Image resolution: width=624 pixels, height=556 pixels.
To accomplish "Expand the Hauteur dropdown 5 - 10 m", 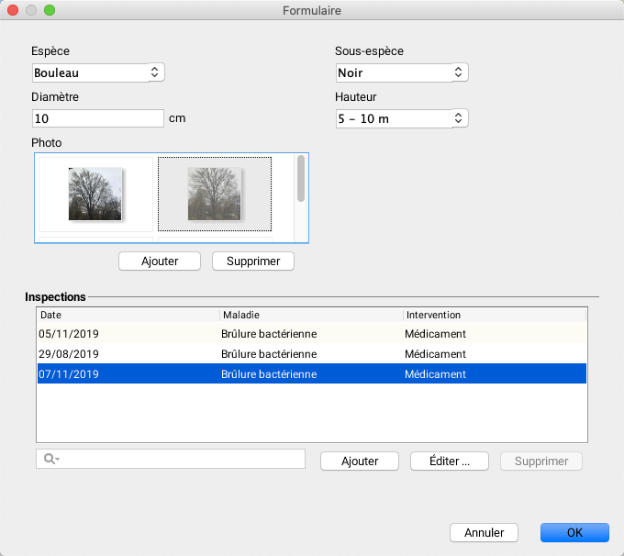I will [x=402, y=118].
